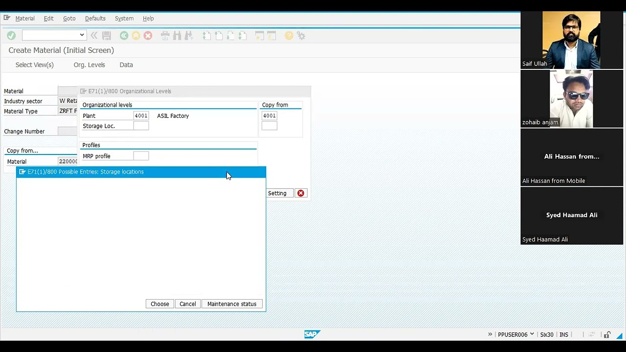This screenshot has height=352, width=626.
Task: Click the Print icon
Action: click(x=165, y=36)
